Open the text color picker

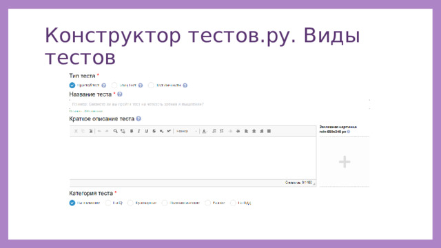205,131
